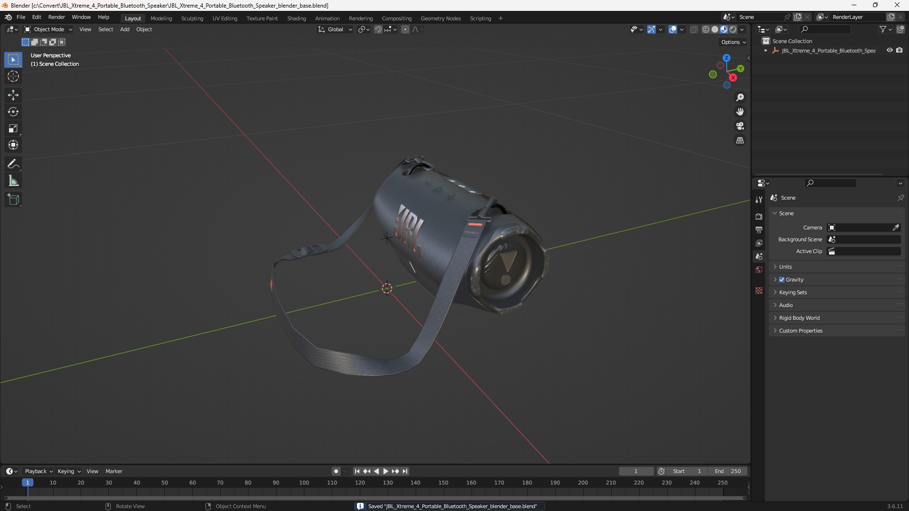Open the Playback dropdown in timeline
Image resolution: width=909 pixels, height=511 pixels.
[38, 471]
